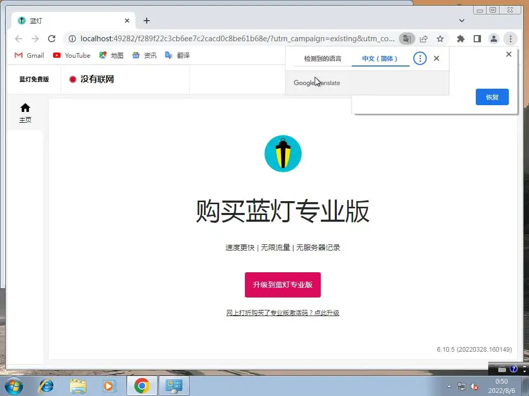Open the 翻译 translate bookmark

tap(177, 56)
